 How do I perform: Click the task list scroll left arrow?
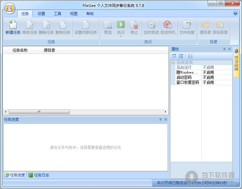(x=6, y=112)
